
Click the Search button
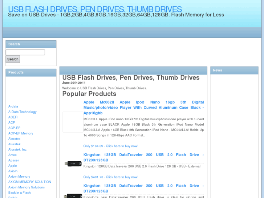(x=13, y=59)
